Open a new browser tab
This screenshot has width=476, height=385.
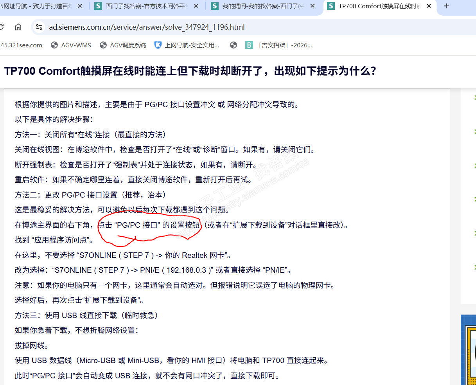[x=447, y=6]
